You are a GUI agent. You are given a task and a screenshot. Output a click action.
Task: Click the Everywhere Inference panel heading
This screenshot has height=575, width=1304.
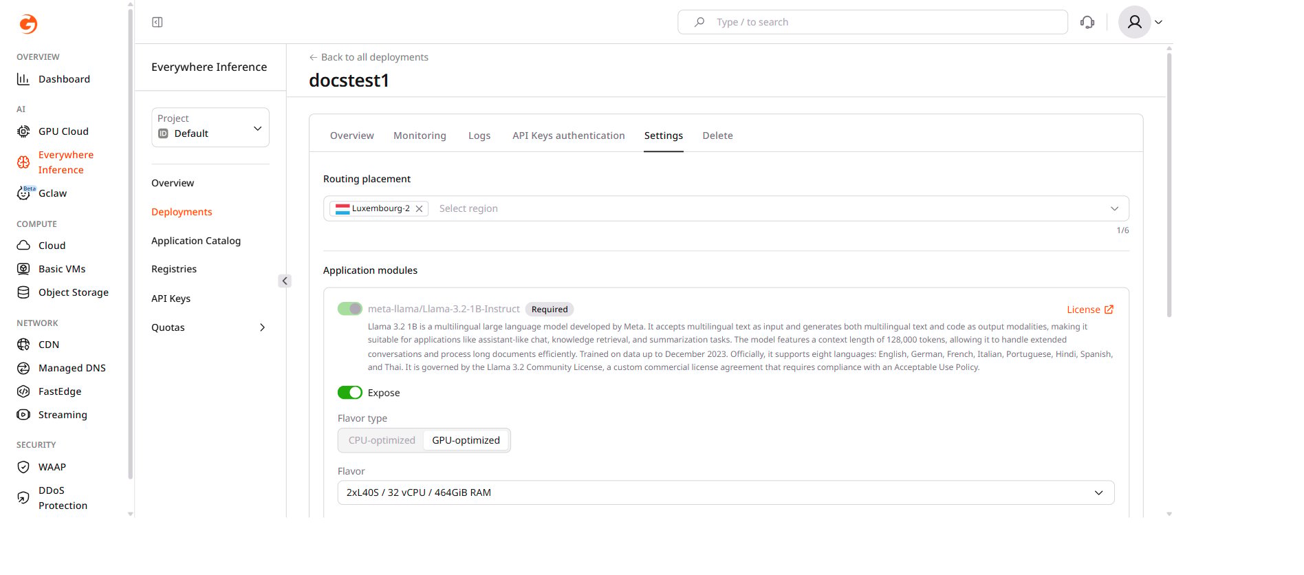[209, 67]
